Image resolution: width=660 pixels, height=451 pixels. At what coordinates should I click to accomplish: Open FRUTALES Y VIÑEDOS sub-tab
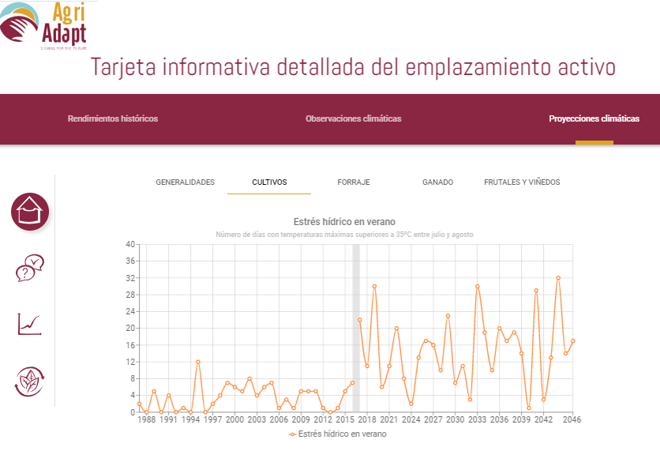522,182
